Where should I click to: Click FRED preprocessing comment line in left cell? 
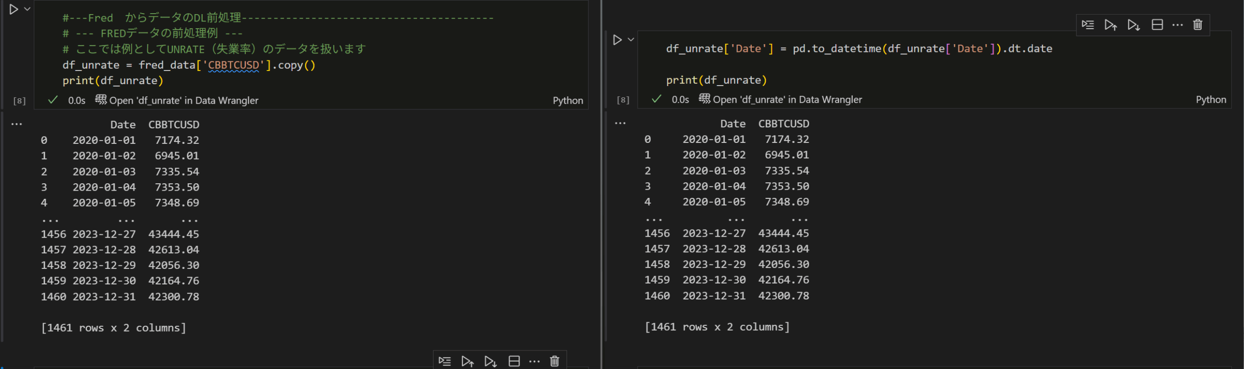click(x=153, y=34)
